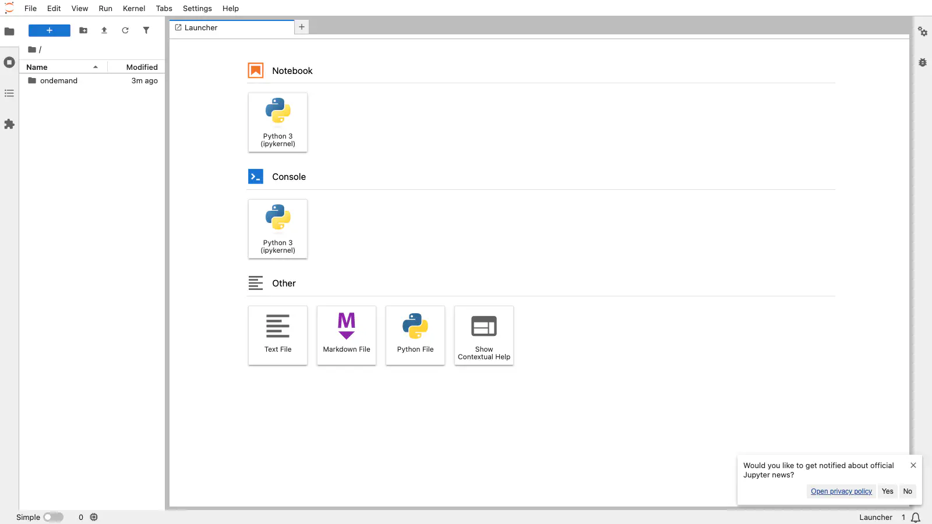
Task: Add a new tab with plus button
Action: [x=302, y=27]
